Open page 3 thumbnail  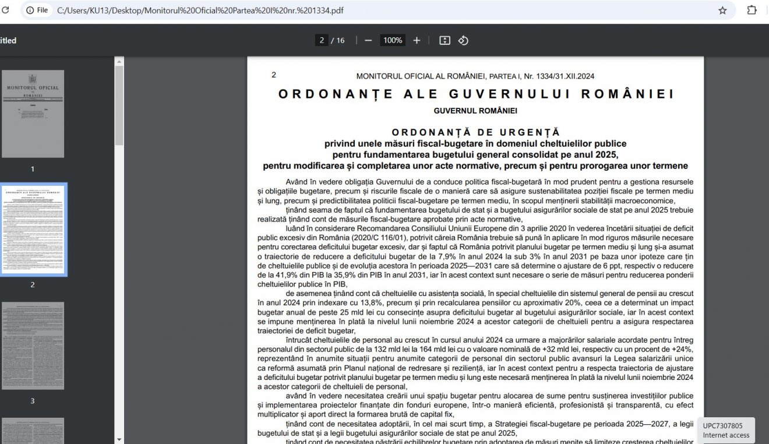(x=33, y=346)
